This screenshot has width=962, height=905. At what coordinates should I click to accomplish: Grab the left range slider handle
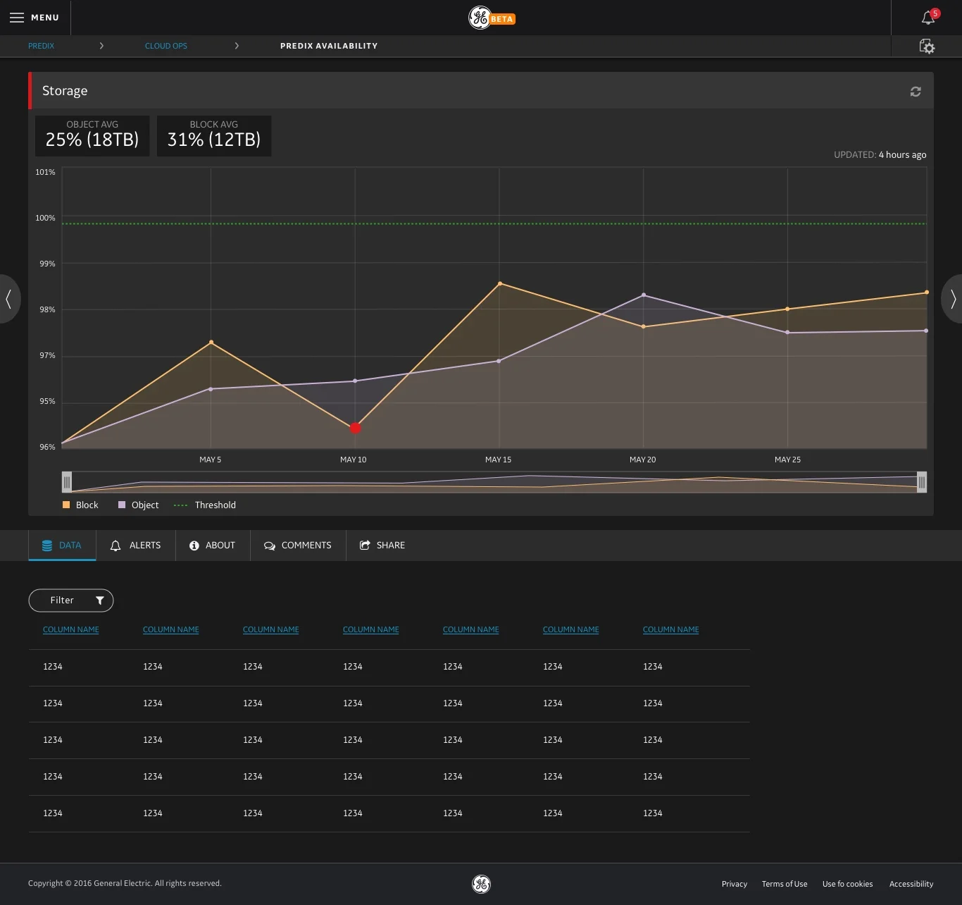coord(67,482)
